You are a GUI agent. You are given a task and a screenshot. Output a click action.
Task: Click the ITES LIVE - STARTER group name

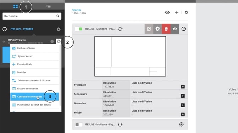point(22,29)
